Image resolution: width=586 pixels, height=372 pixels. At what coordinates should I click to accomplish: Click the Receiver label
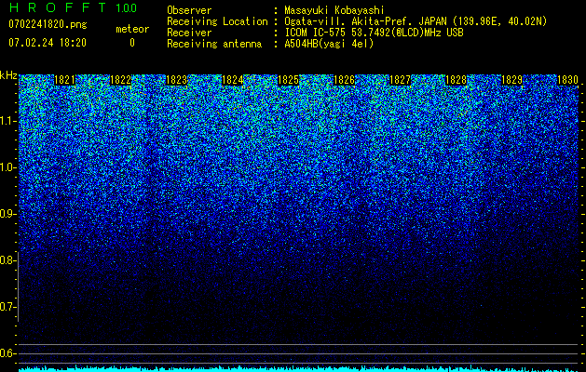pyautogui.click(x=189, y=33)
